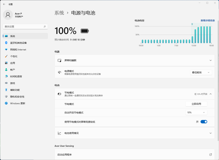Select 游戏 in the sidebar
Viewport: 219px width, 160px height.
(13, 83)
